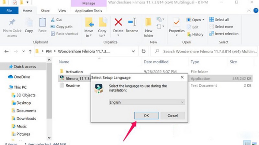The image size is (259, 145).
Task: Switch to the Share ribbon tab
Action: coord(45,11)
